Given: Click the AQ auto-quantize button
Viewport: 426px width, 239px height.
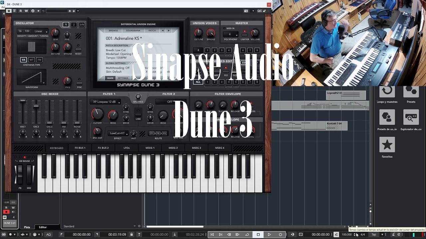Looking at the screenshot, I should pyautogui.click(x=49, y=234).
